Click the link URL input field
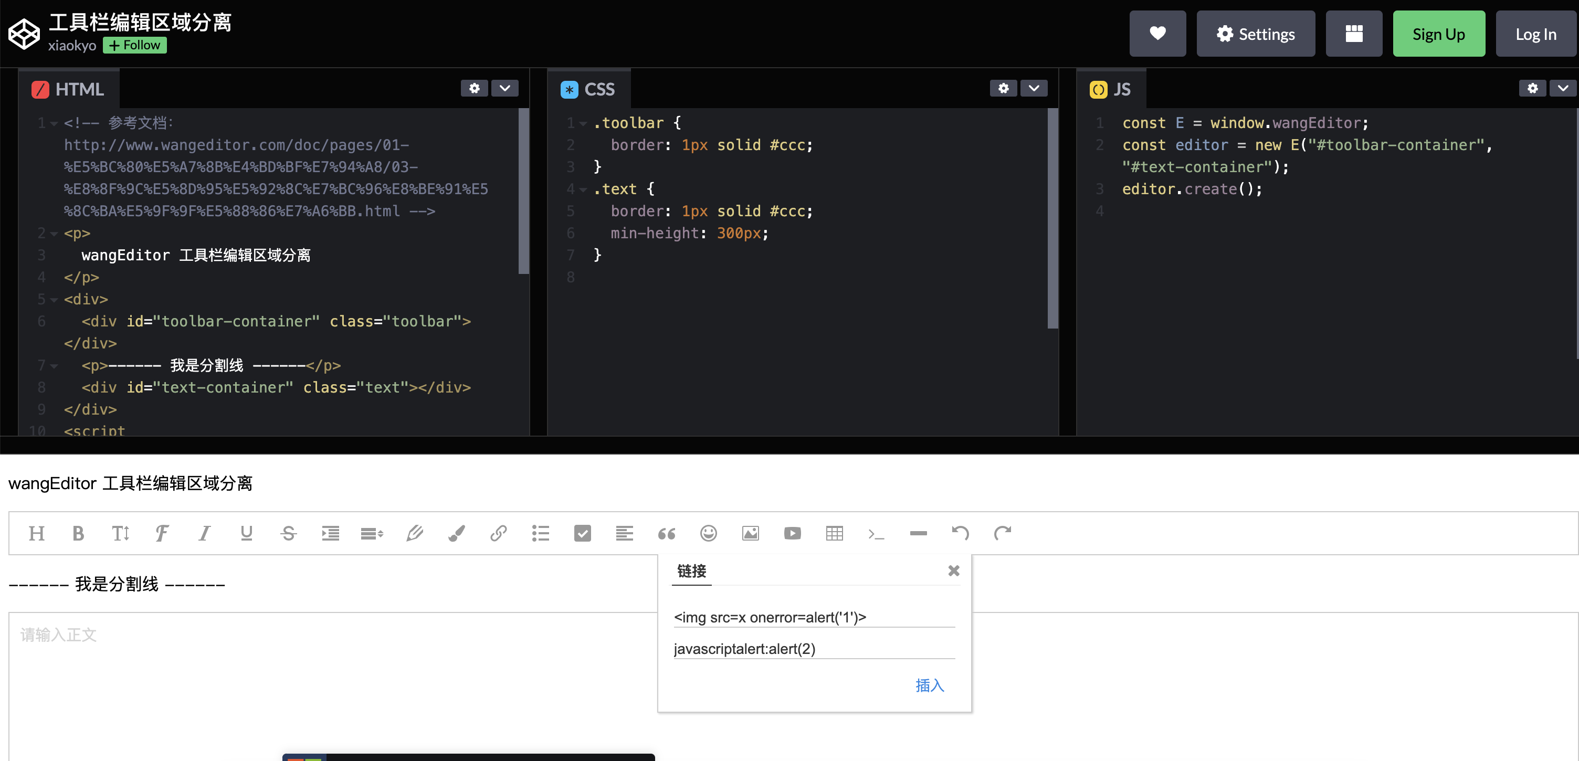This screenshot has width=1579, height=761. coord(814,649)
